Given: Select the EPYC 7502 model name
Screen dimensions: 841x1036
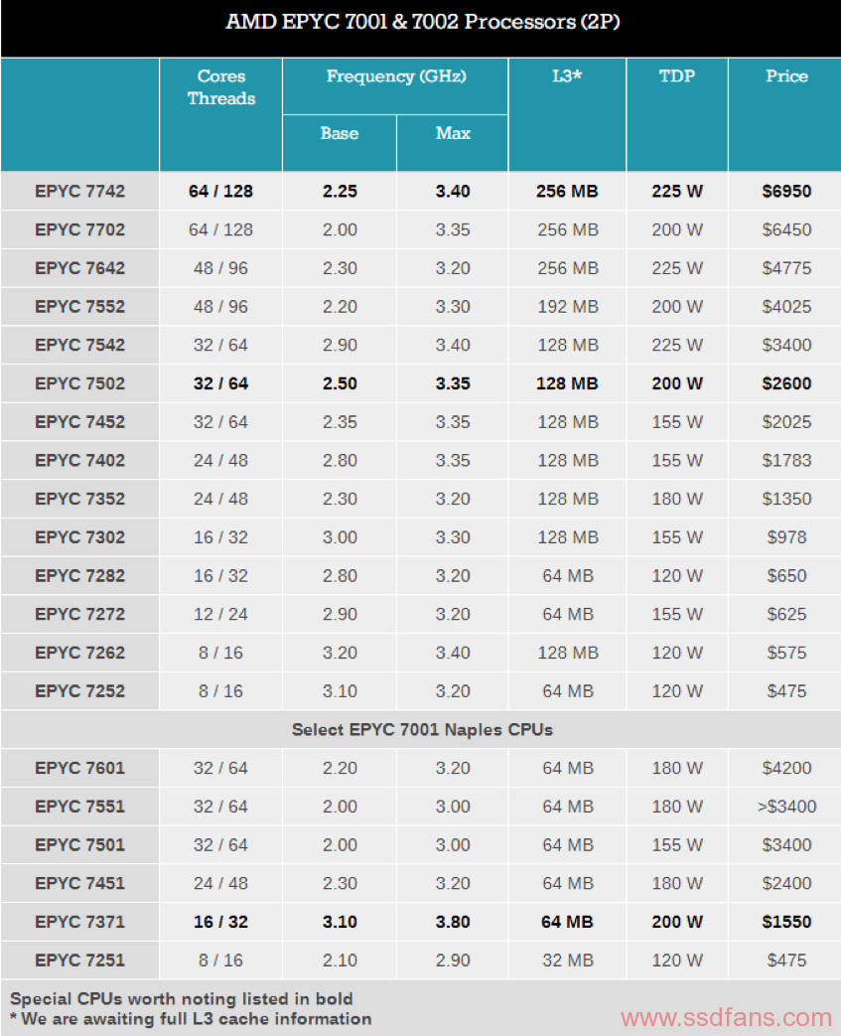Looking at the screenshot, I should 80,383.
